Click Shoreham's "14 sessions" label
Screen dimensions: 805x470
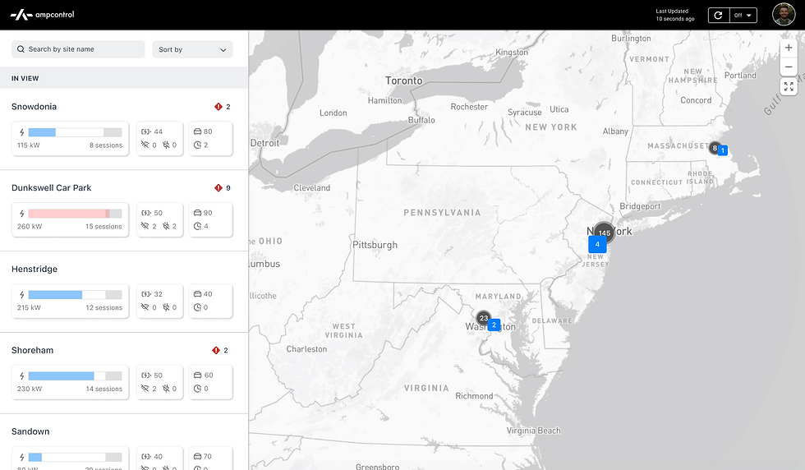(x=104, y=389)
